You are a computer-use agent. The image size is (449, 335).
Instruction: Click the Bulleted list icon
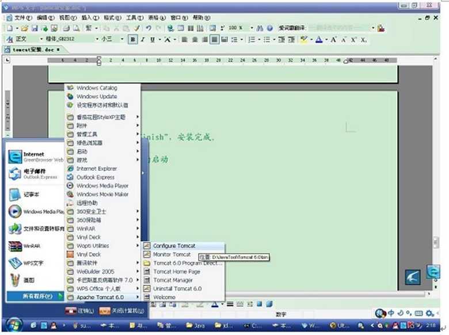point(267,40)
